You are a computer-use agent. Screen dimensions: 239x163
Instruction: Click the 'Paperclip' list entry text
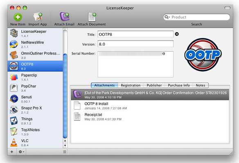click(x=29, y=75)
